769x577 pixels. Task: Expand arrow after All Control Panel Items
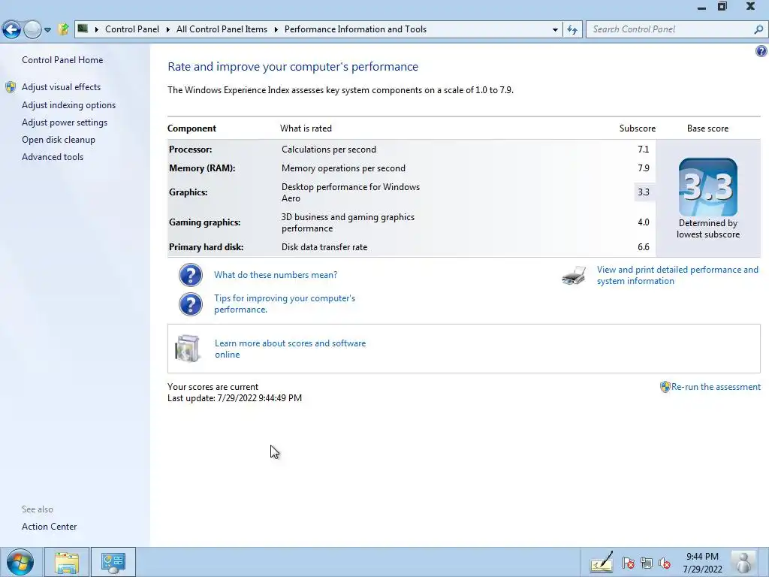point(276,29)
